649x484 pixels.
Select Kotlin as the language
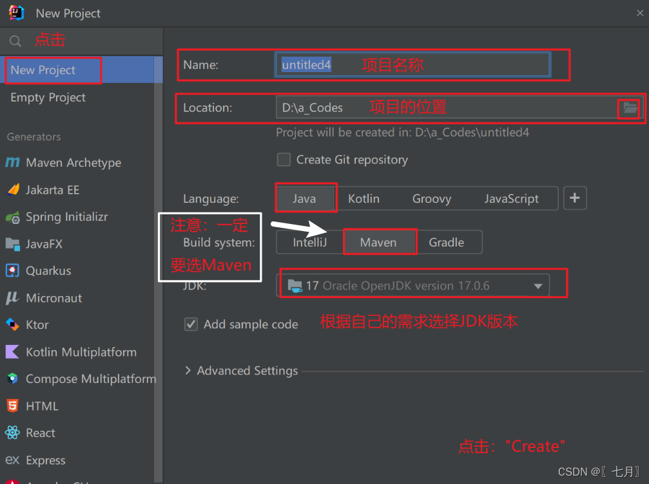pos(363,198)
